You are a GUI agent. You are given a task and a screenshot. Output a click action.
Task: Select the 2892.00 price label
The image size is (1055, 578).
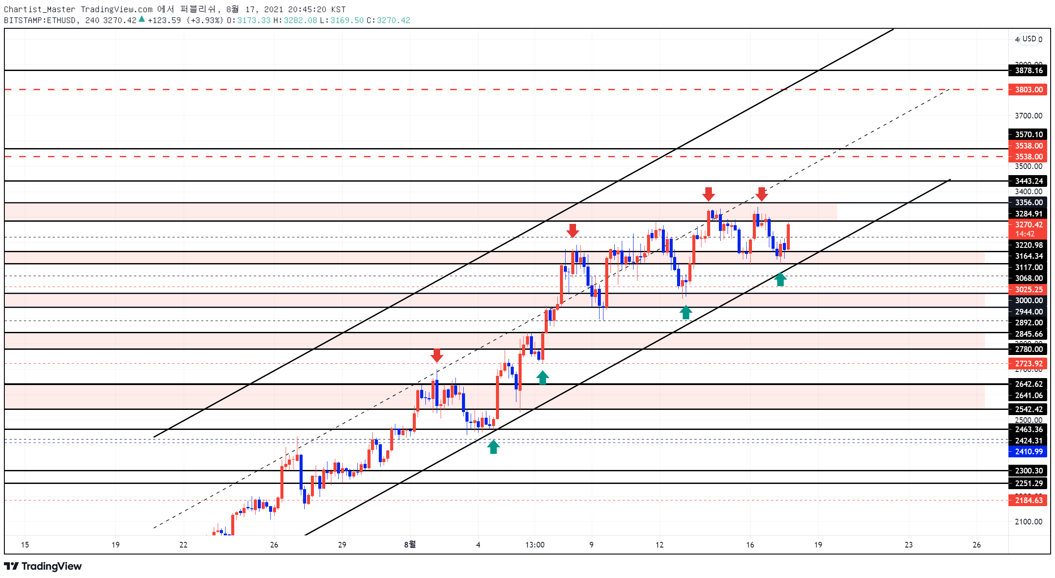click(x=1028, y=323)
